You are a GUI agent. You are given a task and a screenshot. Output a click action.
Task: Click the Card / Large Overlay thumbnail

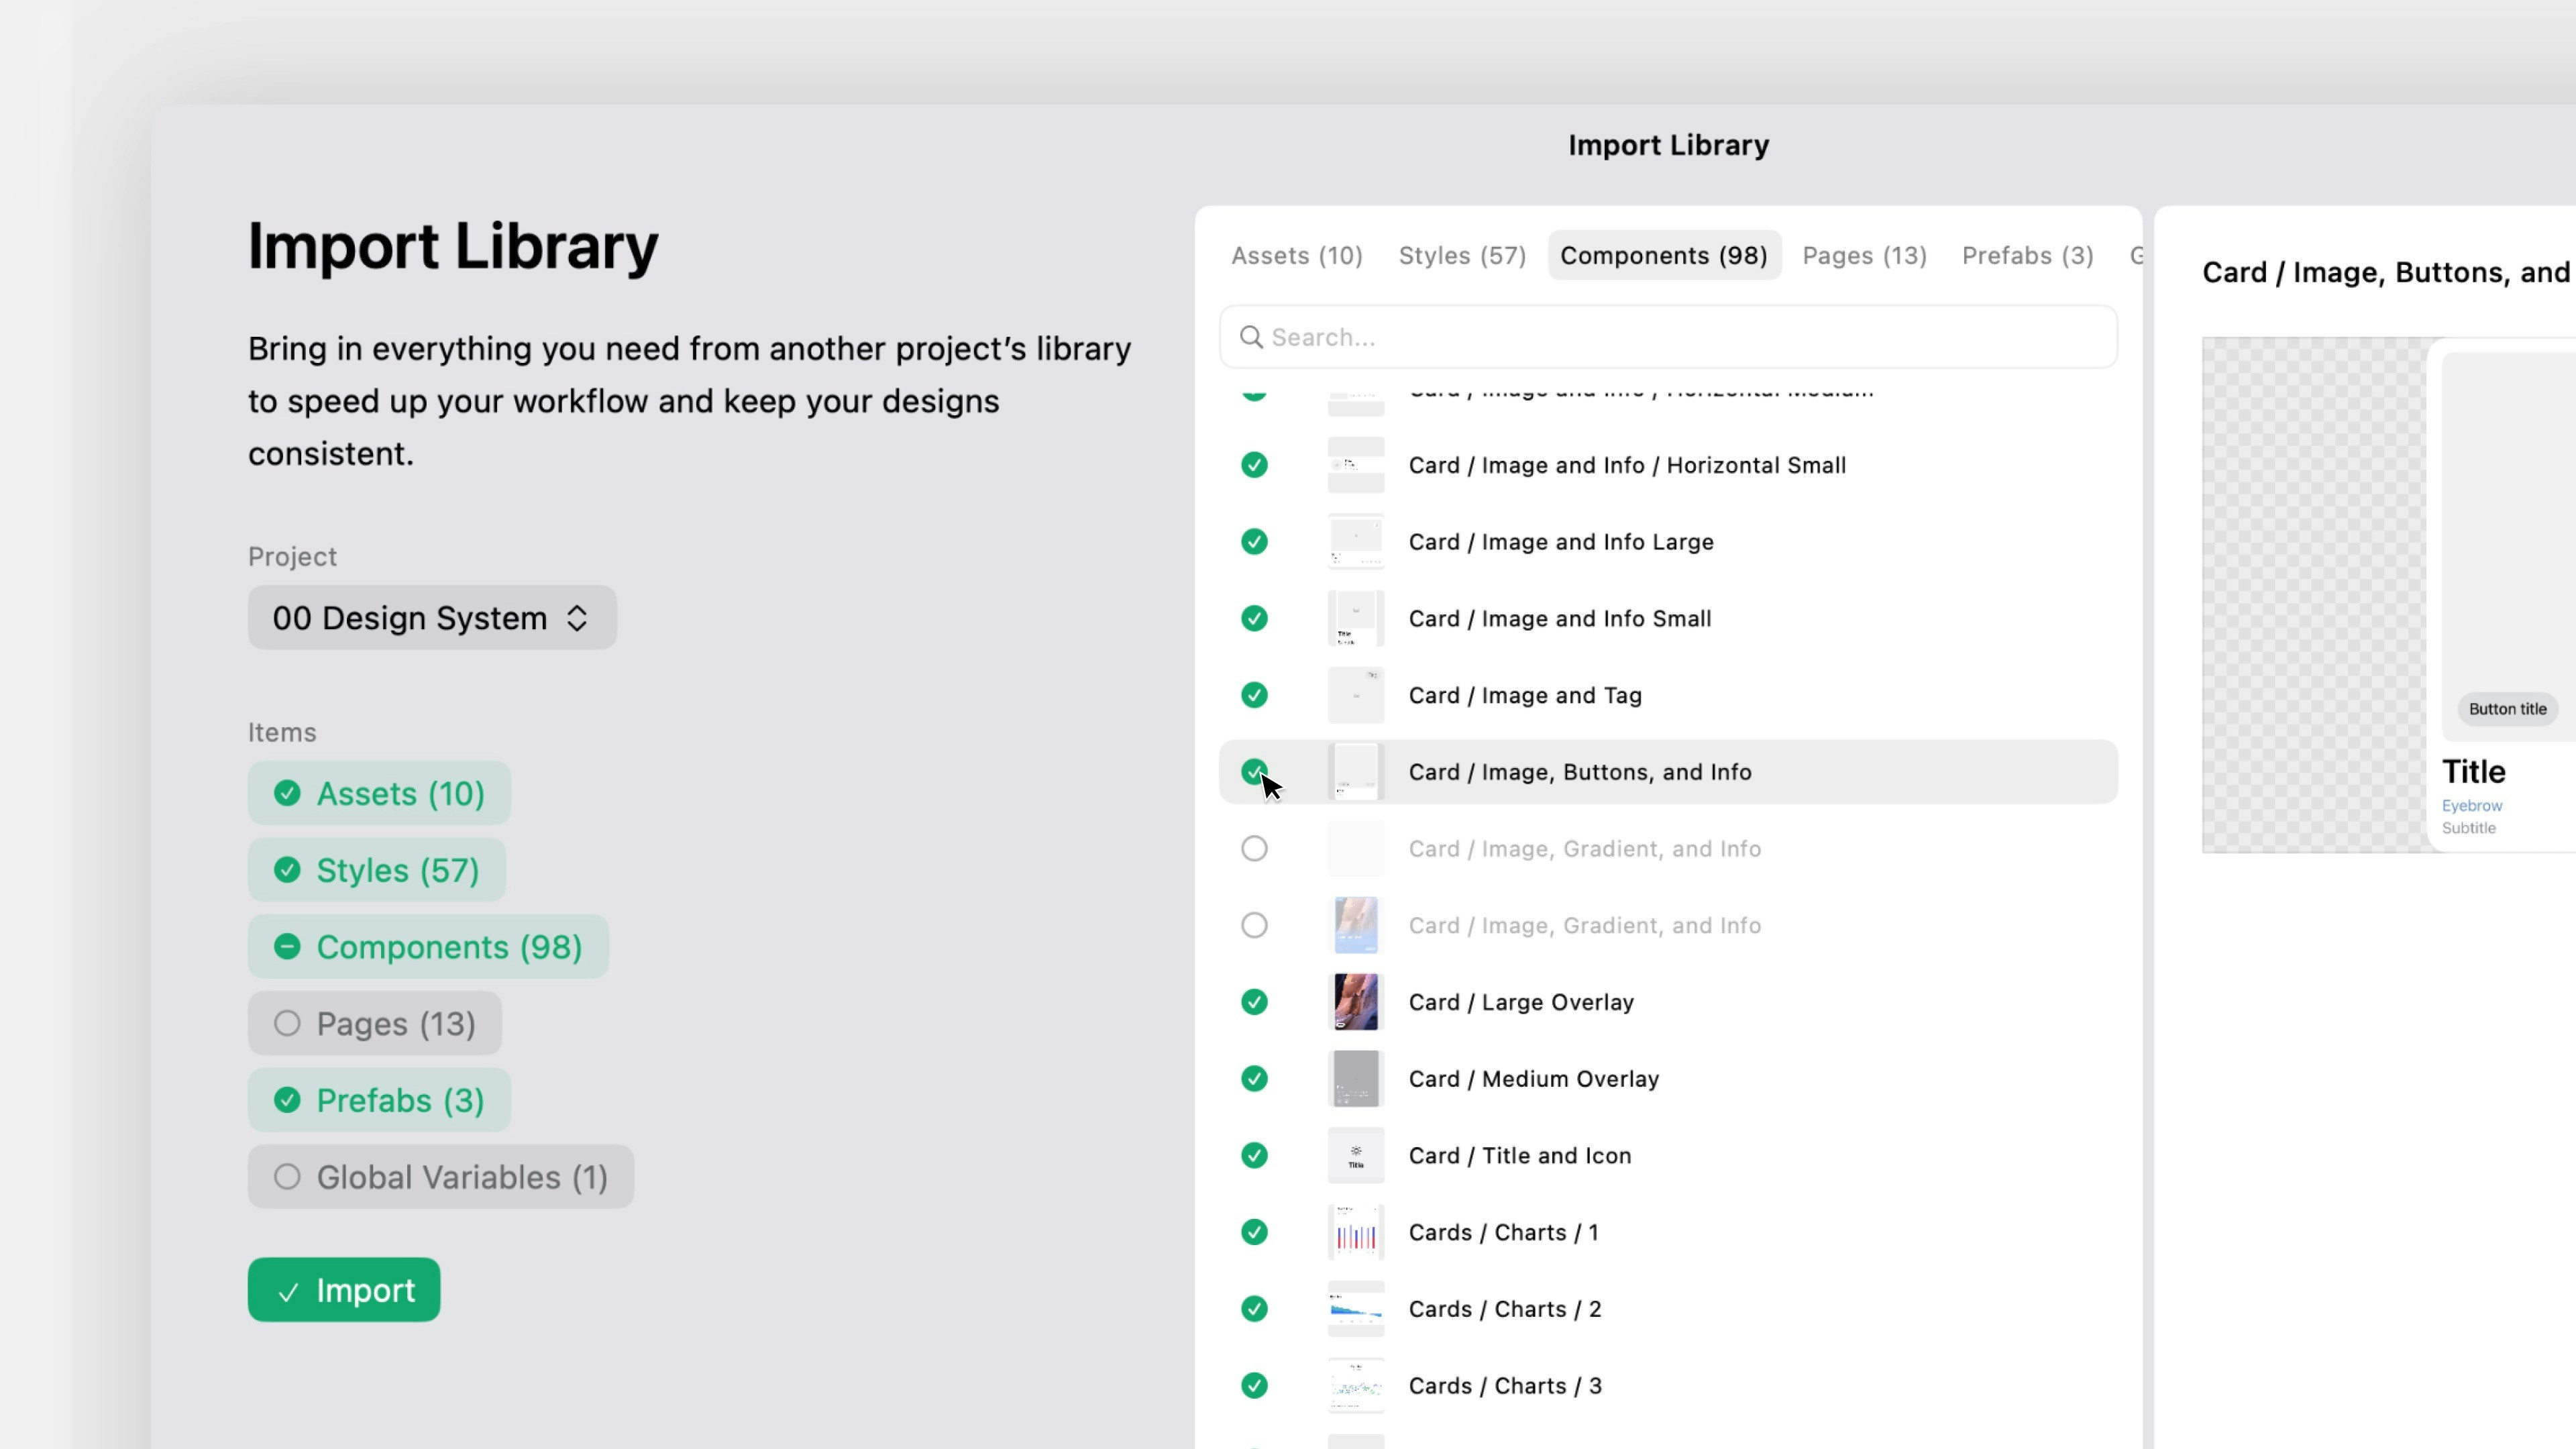pos(1355,1002)
